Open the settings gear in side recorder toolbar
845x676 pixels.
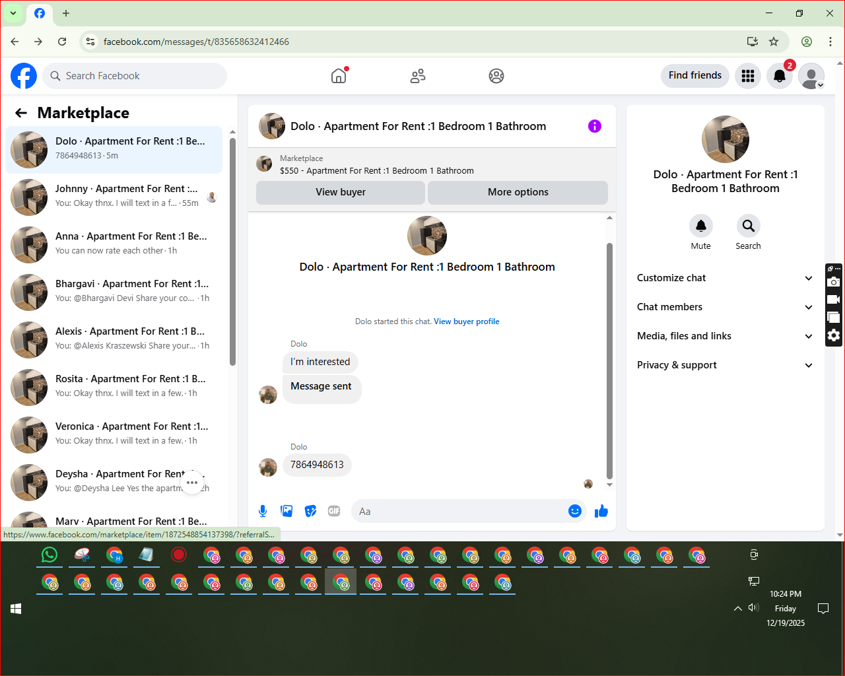834,335
